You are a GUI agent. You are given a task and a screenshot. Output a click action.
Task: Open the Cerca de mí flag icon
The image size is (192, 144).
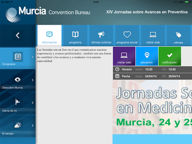point(18,102)
